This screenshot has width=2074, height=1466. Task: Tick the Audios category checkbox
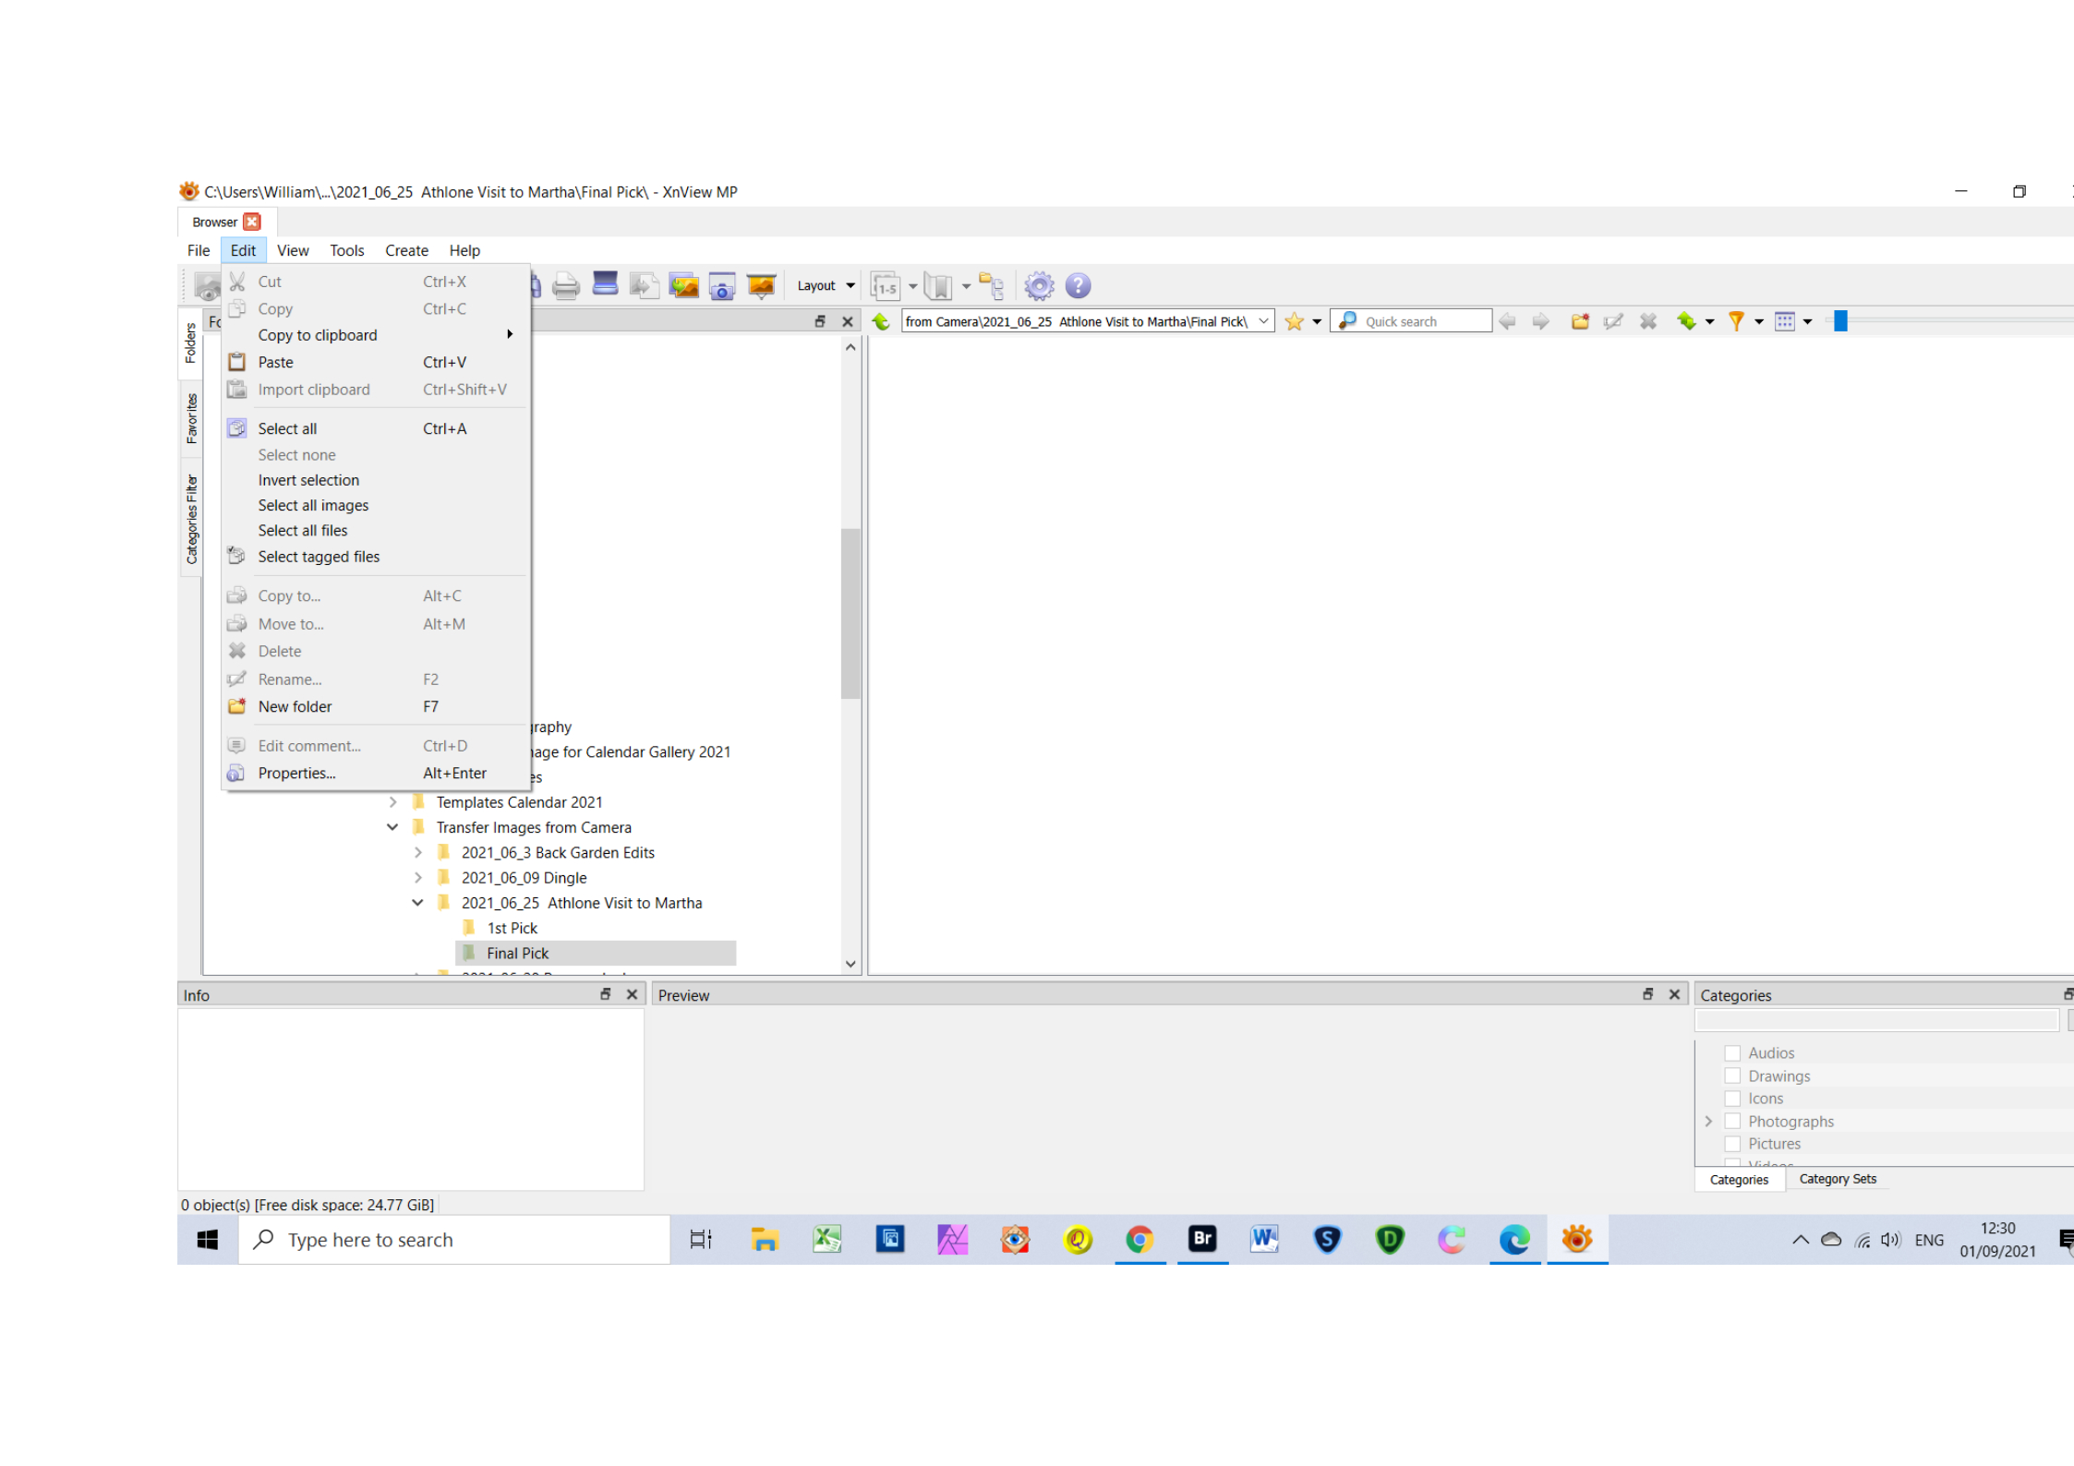click(1732, 1052)
